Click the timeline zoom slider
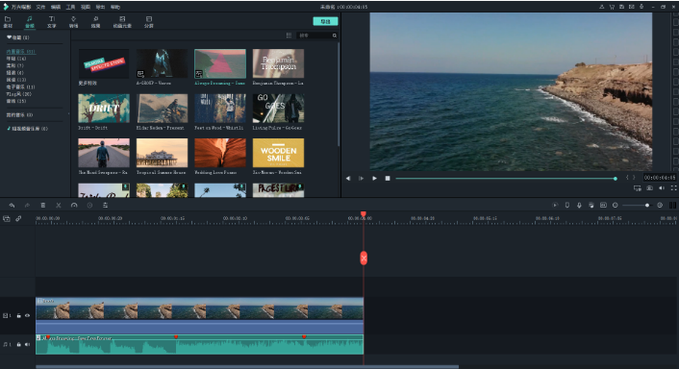 [x=637, y=205]
